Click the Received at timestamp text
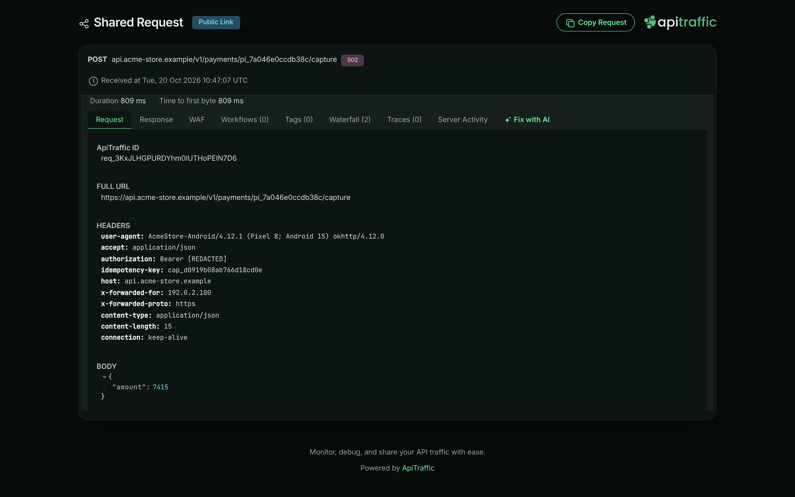 (174, 81)
